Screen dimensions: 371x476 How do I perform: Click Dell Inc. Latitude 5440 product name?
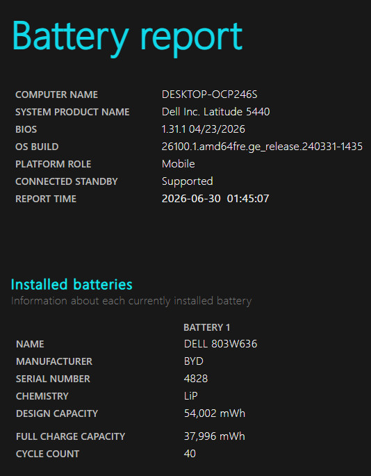tap(215, 112)
